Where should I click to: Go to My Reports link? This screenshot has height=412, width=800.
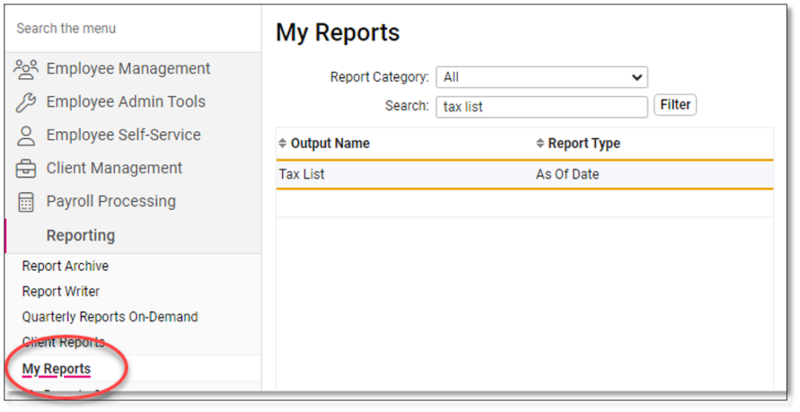[x=56, y=369]
